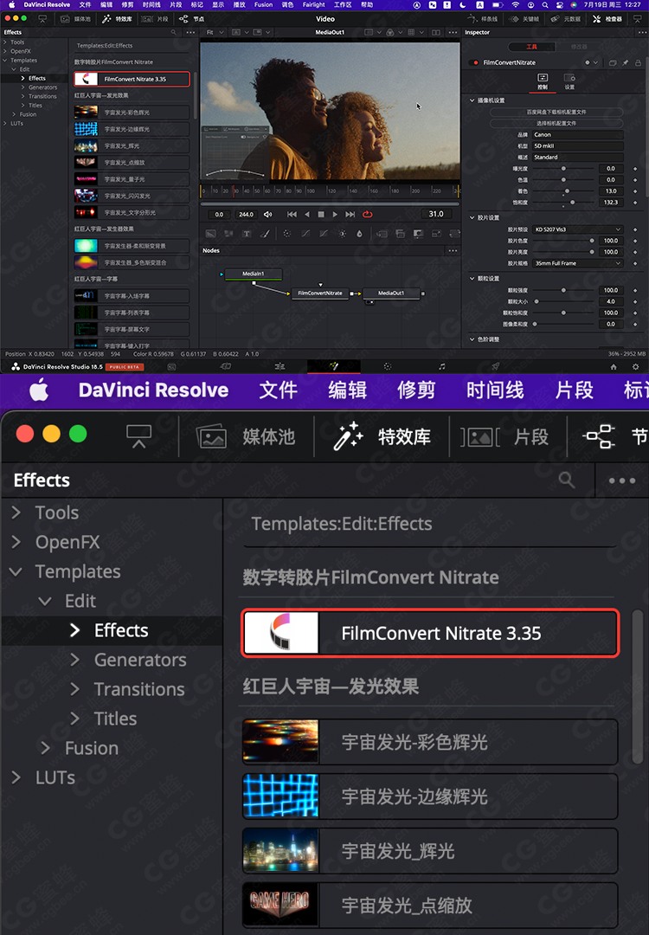Open the 调色 menu

coord(287,5)
